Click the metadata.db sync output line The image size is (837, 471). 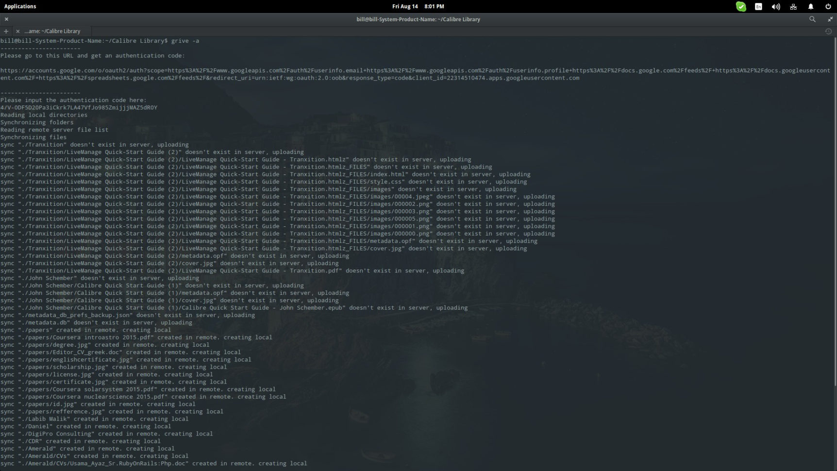tap(96, 322)
